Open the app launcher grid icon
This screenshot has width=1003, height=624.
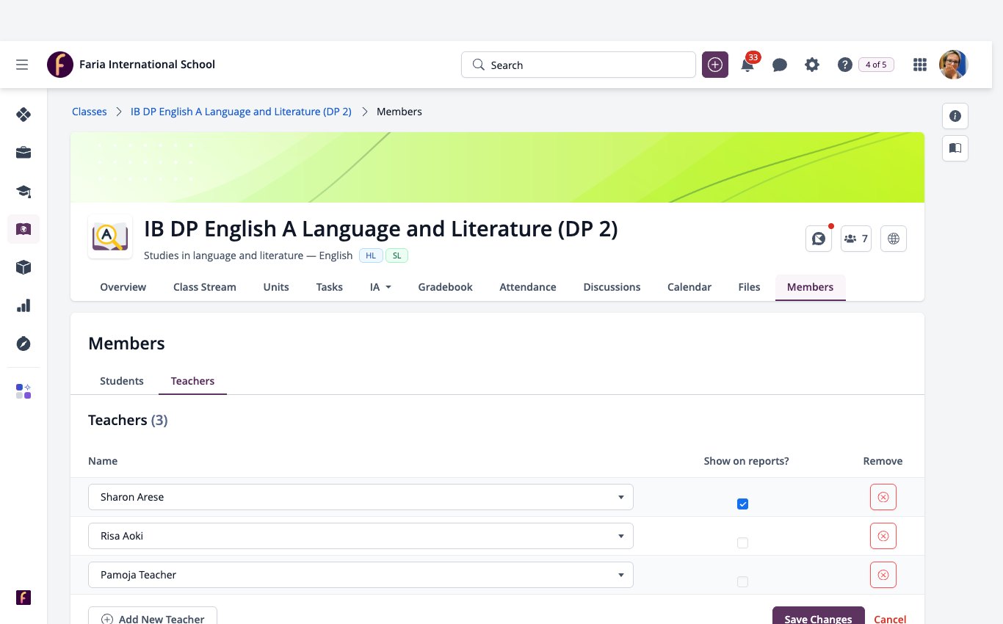tap(919, 65)
